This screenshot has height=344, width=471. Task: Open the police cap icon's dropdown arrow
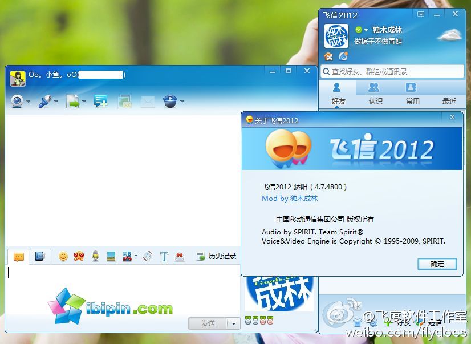coord(182,102)
